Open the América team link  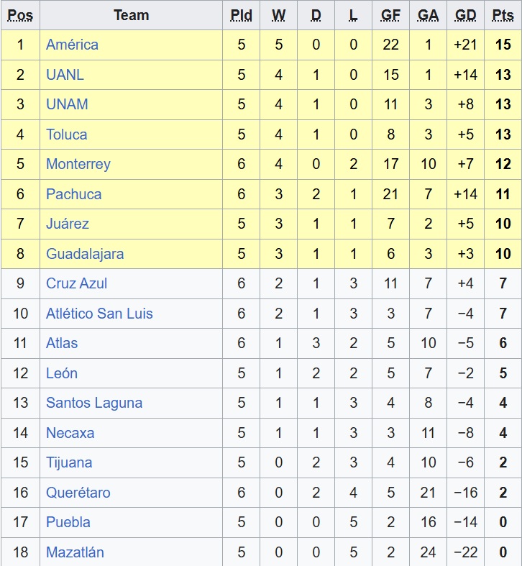tap(72, 45)
